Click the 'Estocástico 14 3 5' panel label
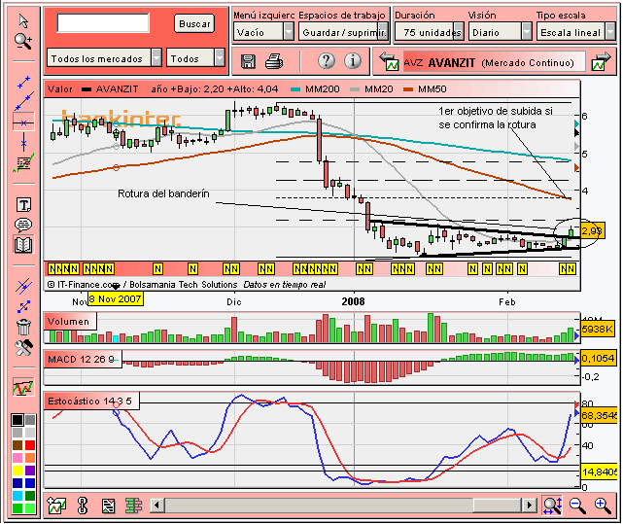The height and width of the screenshot is (524, 623). [x=89, y=402]
